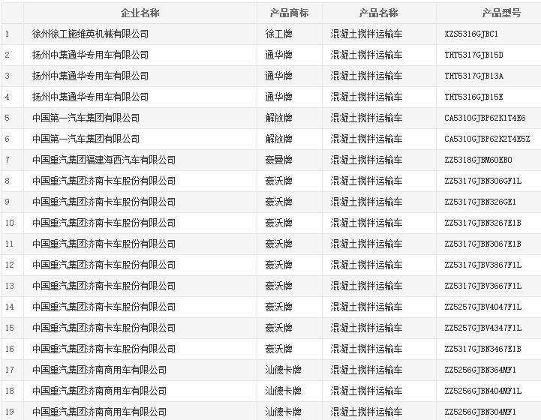
Task: Click model ZZ5257GJBV4047F1L
Action: point(483,307)
